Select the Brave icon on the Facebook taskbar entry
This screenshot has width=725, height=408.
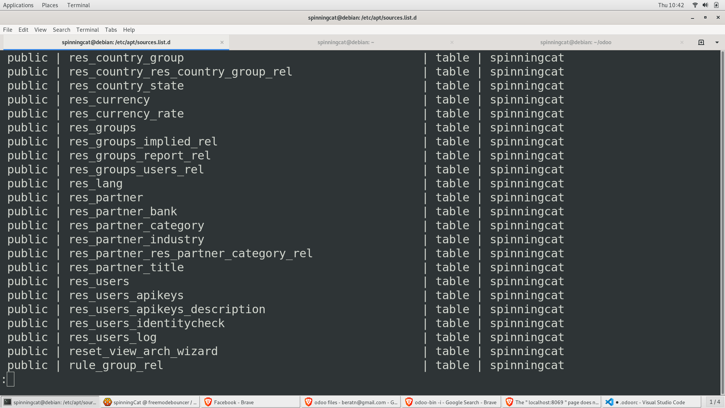(208, 402)
